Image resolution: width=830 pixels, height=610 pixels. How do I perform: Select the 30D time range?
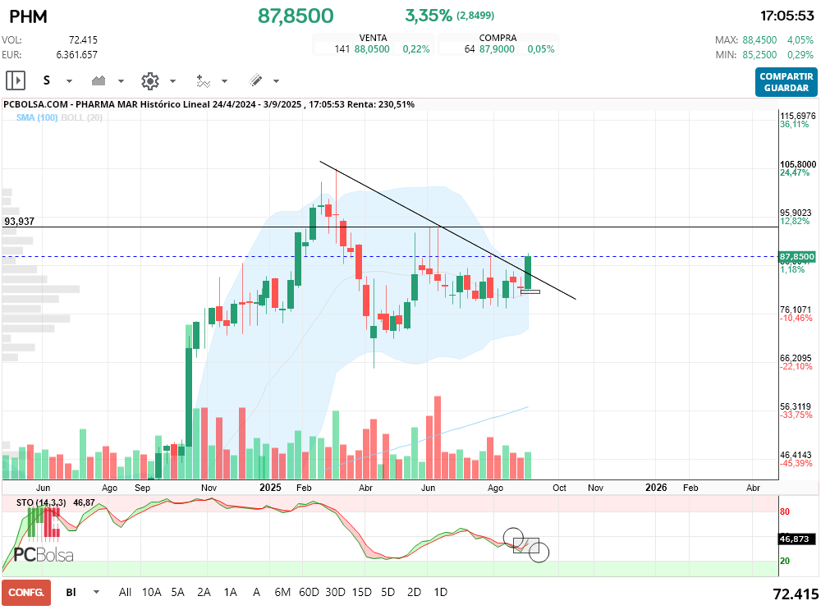pos(335,593)
